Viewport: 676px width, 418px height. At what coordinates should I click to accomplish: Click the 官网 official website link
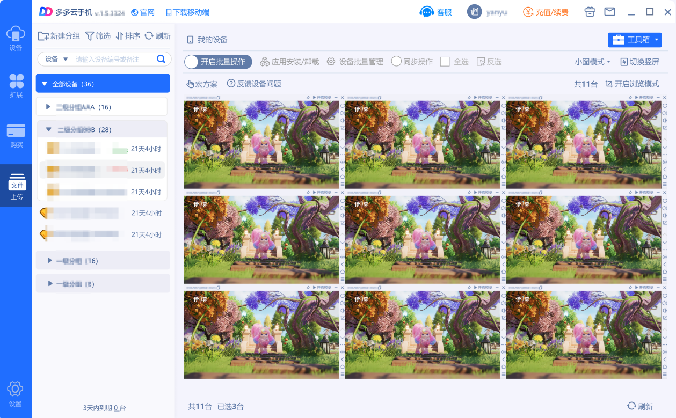143,12
